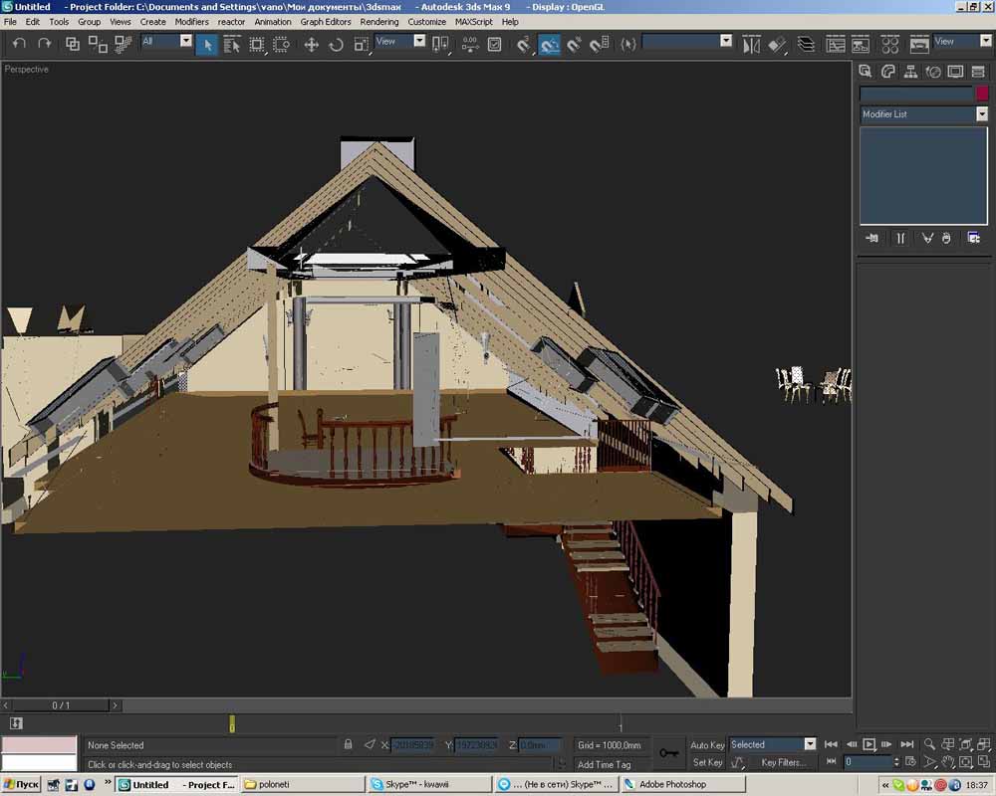Open the Hierarchy command panel tab
This screenshot has height=796, width=996.
pos(910,72)
